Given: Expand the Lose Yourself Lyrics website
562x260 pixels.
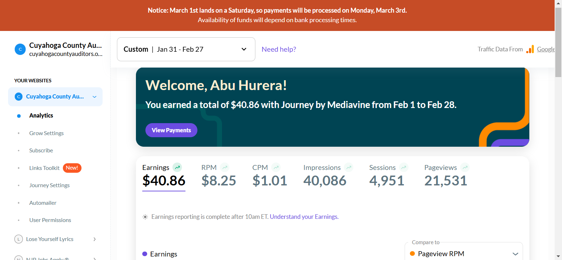Looking at the screenshot, I should [x=94, y=239].
